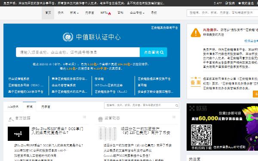Open the 企业内容管理系统 link

(x=64, y=85)
